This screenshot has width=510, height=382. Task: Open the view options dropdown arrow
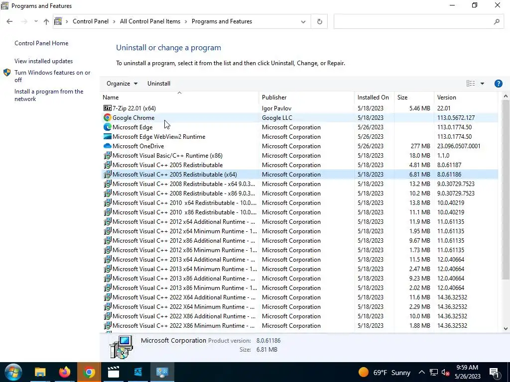pos(482,84)
